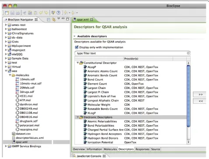The image size is (209, 159).
Task: Click the Ionization Potential descriptor icon
Action: 85,142
